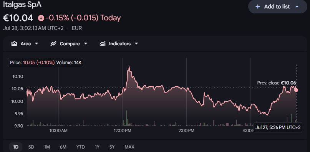This screenshot has width=310, height=152.
Task: Expand the Area dropdown arrow
Action: pos(36,44)
